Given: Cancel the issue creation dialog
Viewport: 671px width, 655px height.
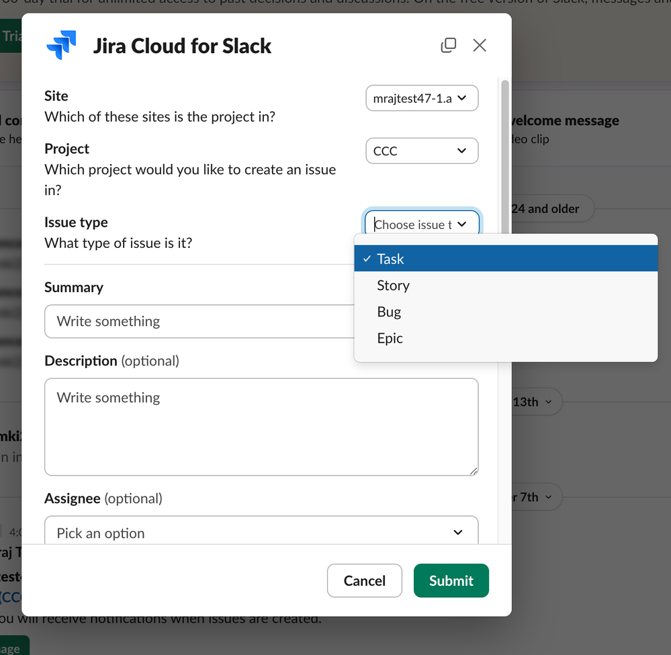Looking at the screenshot, I should coord(365,580).
